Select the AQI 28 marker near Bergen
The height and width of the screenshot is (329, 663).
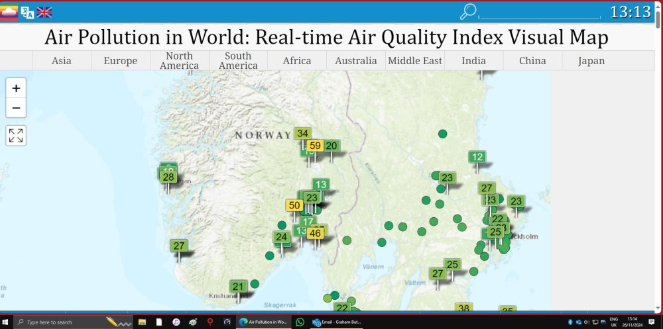pyautogui.click(x=168, y=177)
